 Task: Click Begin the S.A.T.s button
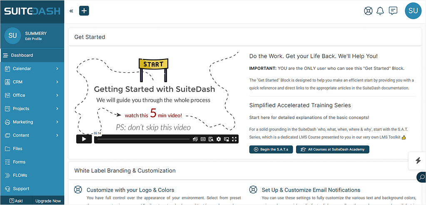click(x=271, y=149)
